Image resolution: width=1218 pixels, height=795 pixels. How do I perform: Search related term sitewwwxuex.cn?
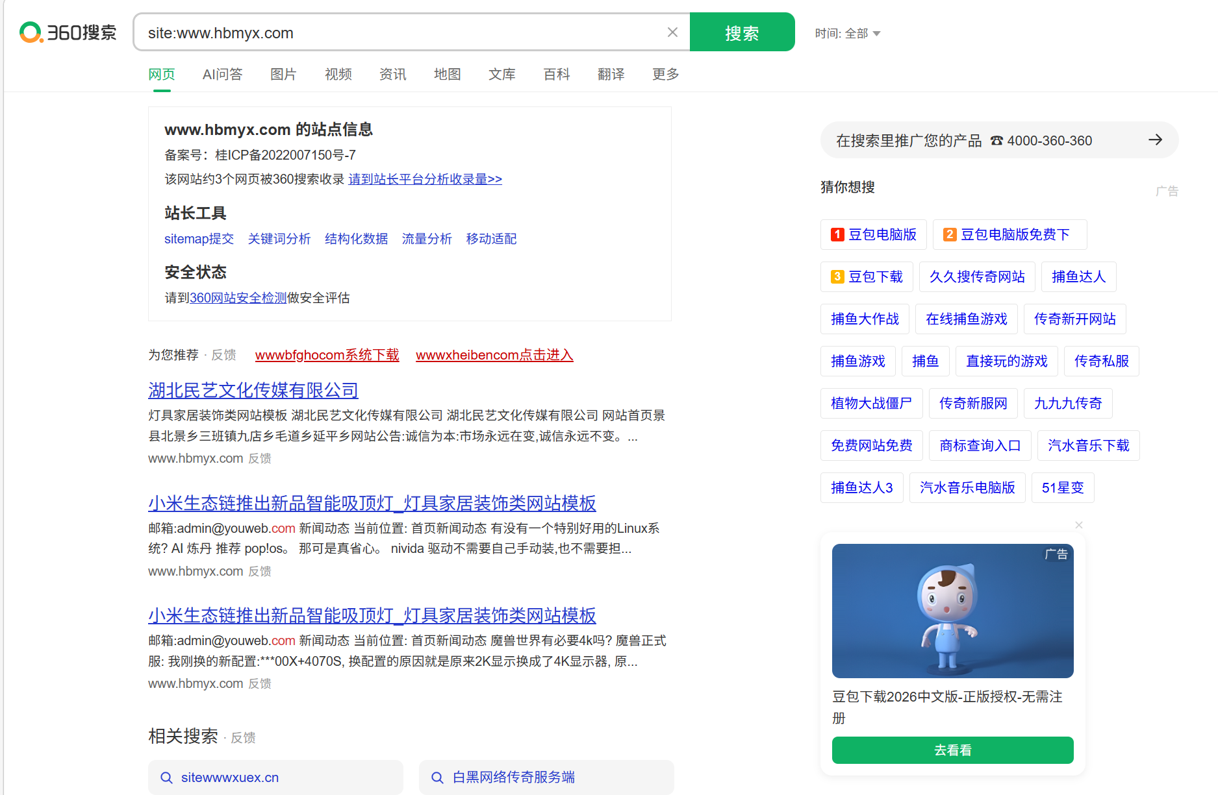275,777
